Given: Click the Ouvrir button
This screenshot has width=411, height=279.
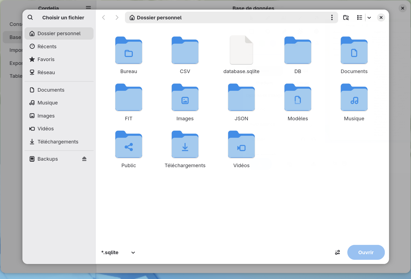Looking at the screenshot, I should click(366, 252).
